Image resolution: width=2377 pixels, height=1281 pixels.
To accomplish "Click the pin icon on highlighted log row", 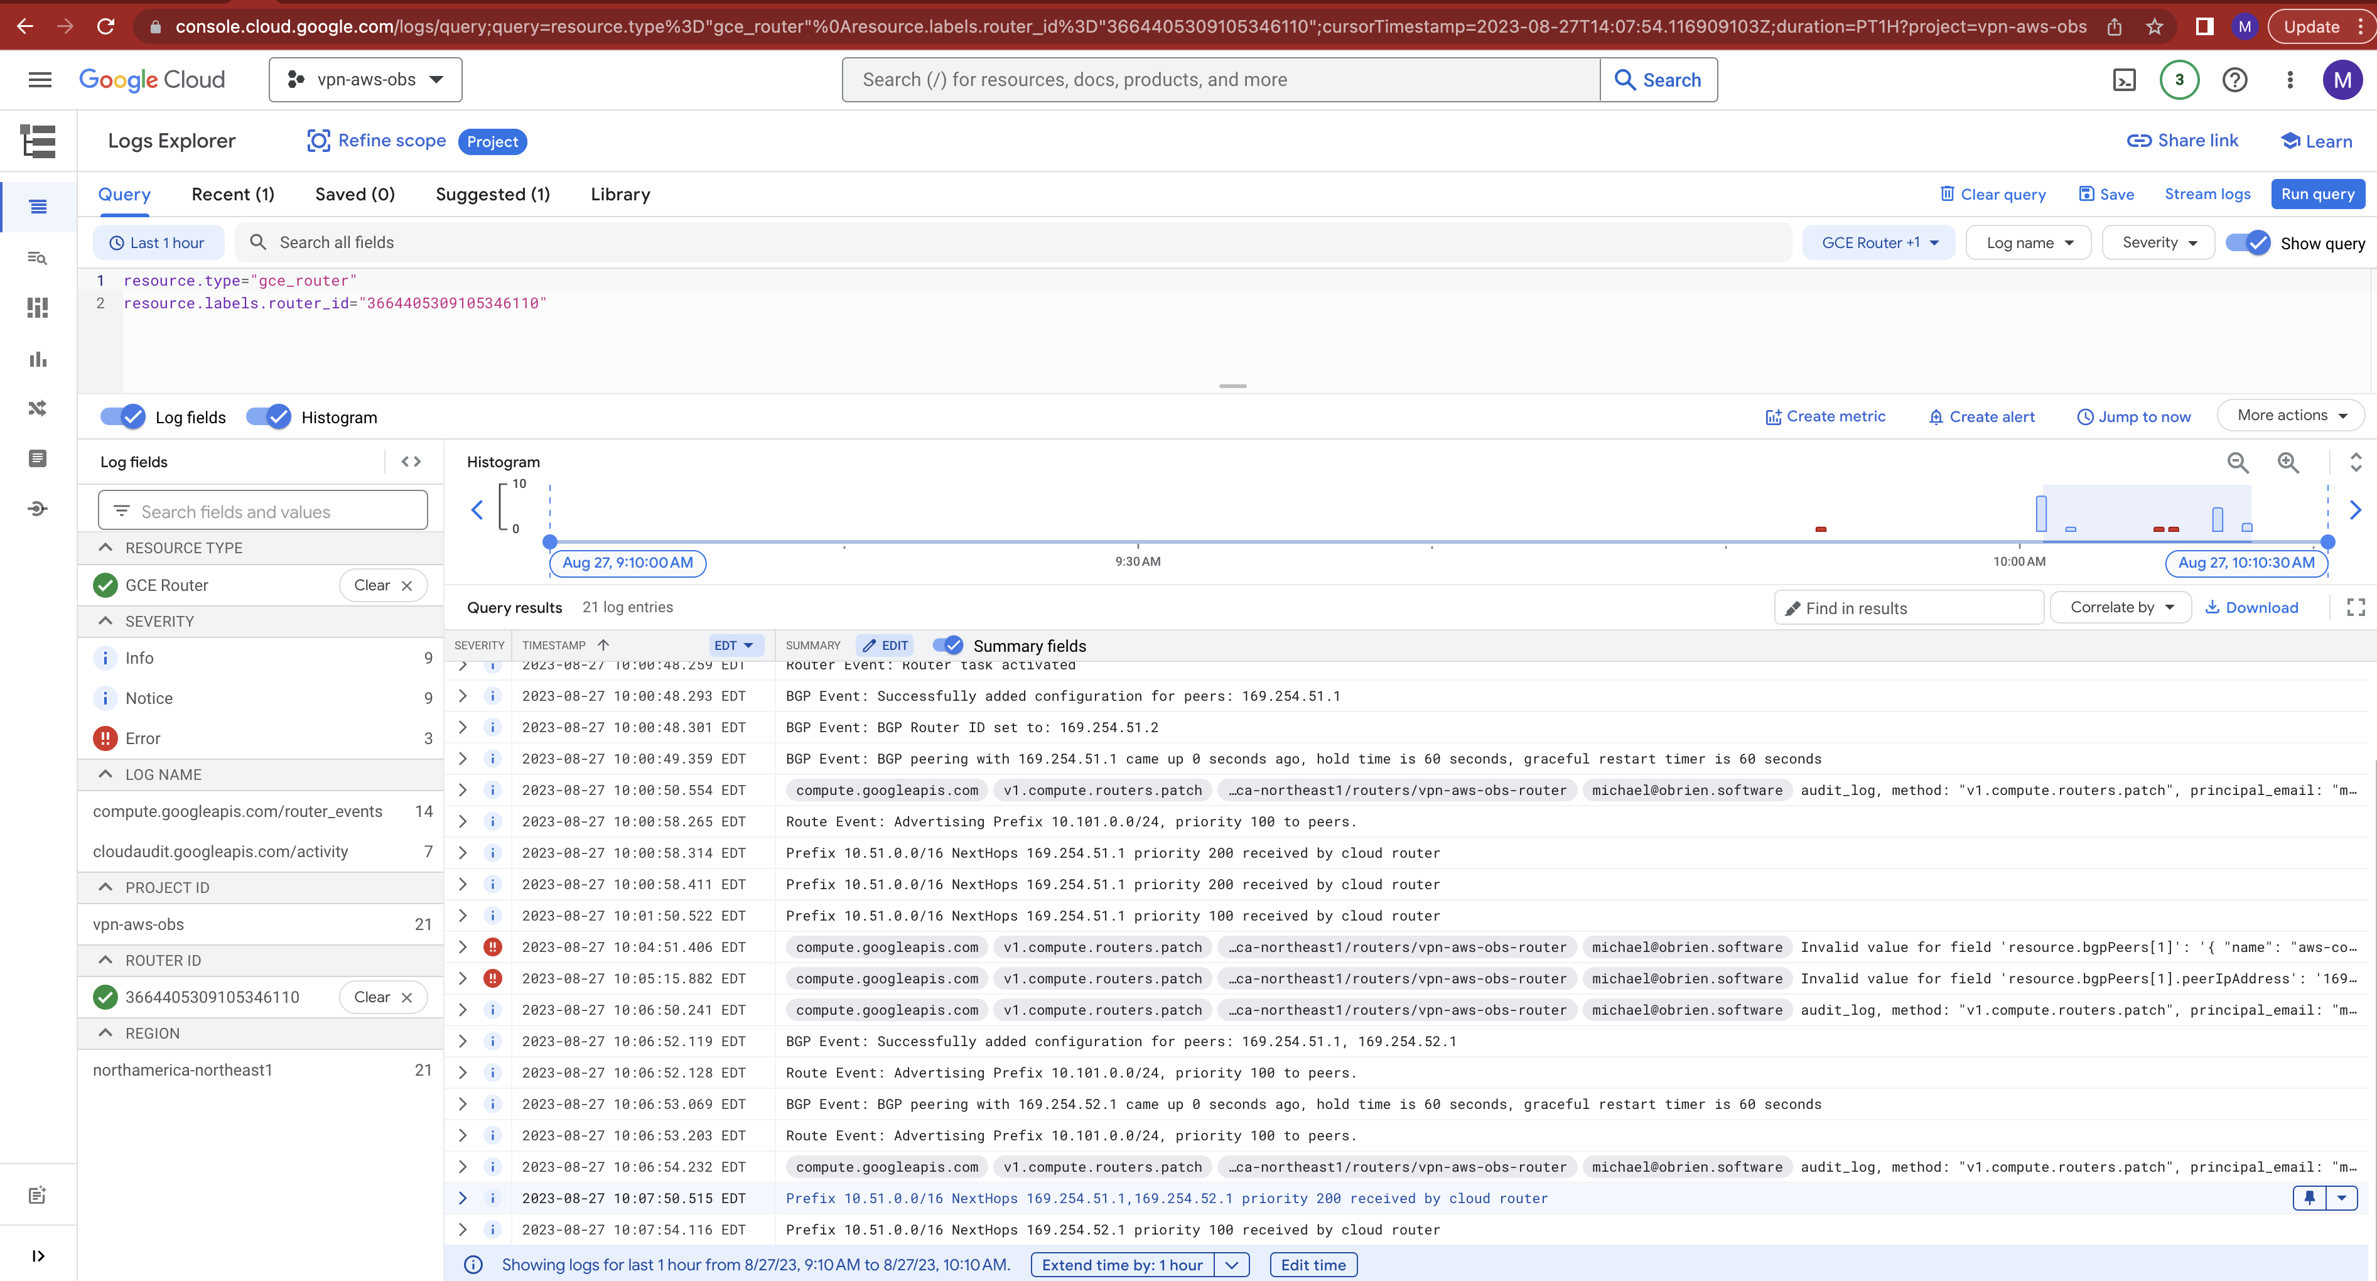I will point(2310,1198).
